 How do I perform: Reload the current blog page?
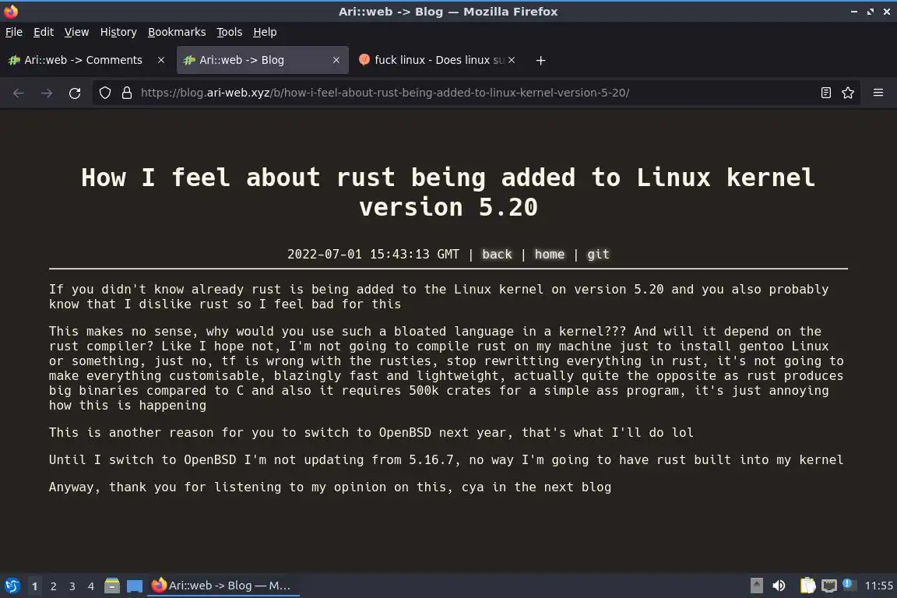click(75, 93)
